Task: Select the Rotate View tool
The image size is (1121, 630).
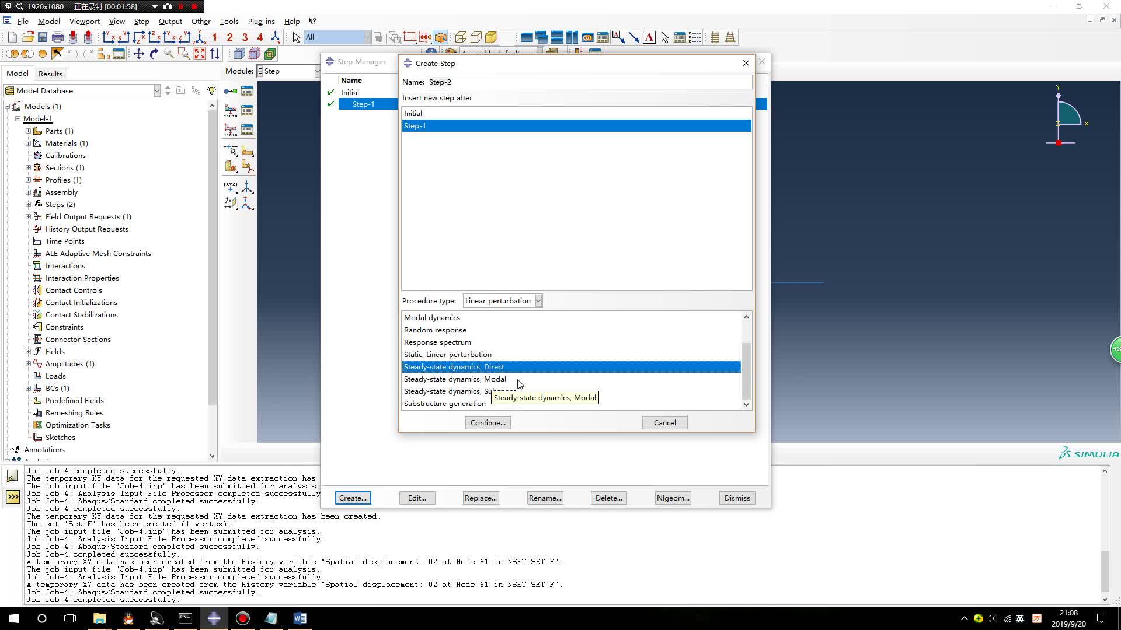Action: point(154,54)
